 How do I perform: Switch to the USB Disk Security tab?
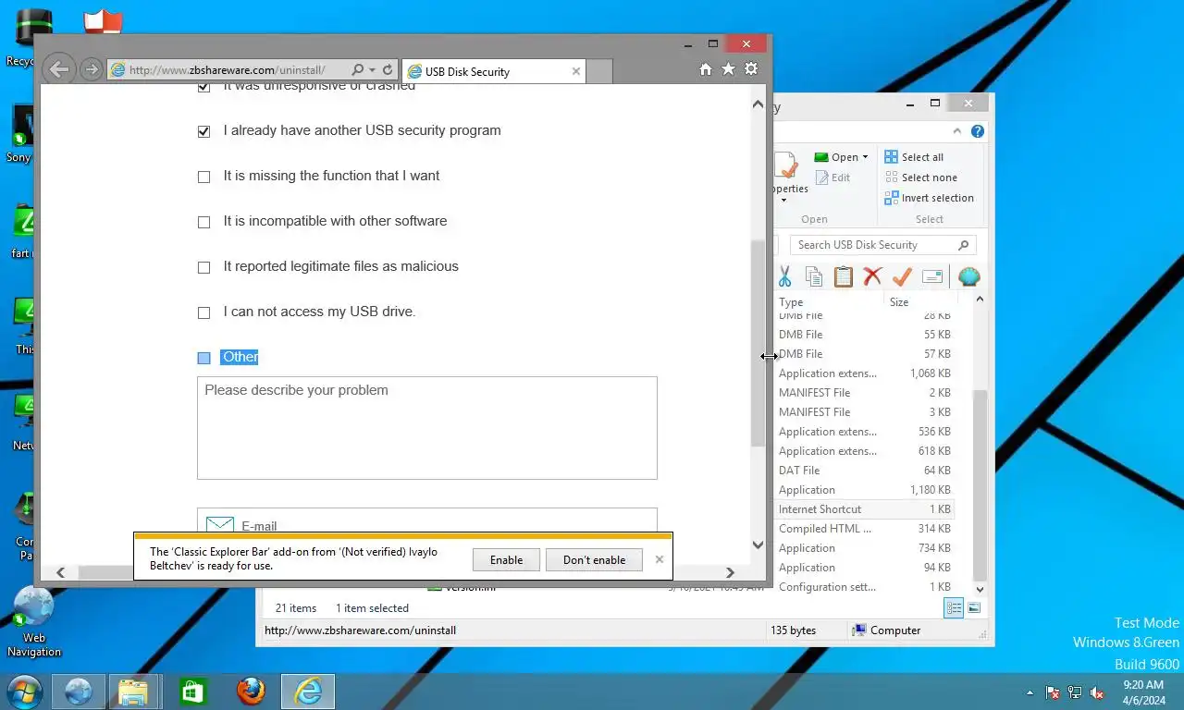493,71
